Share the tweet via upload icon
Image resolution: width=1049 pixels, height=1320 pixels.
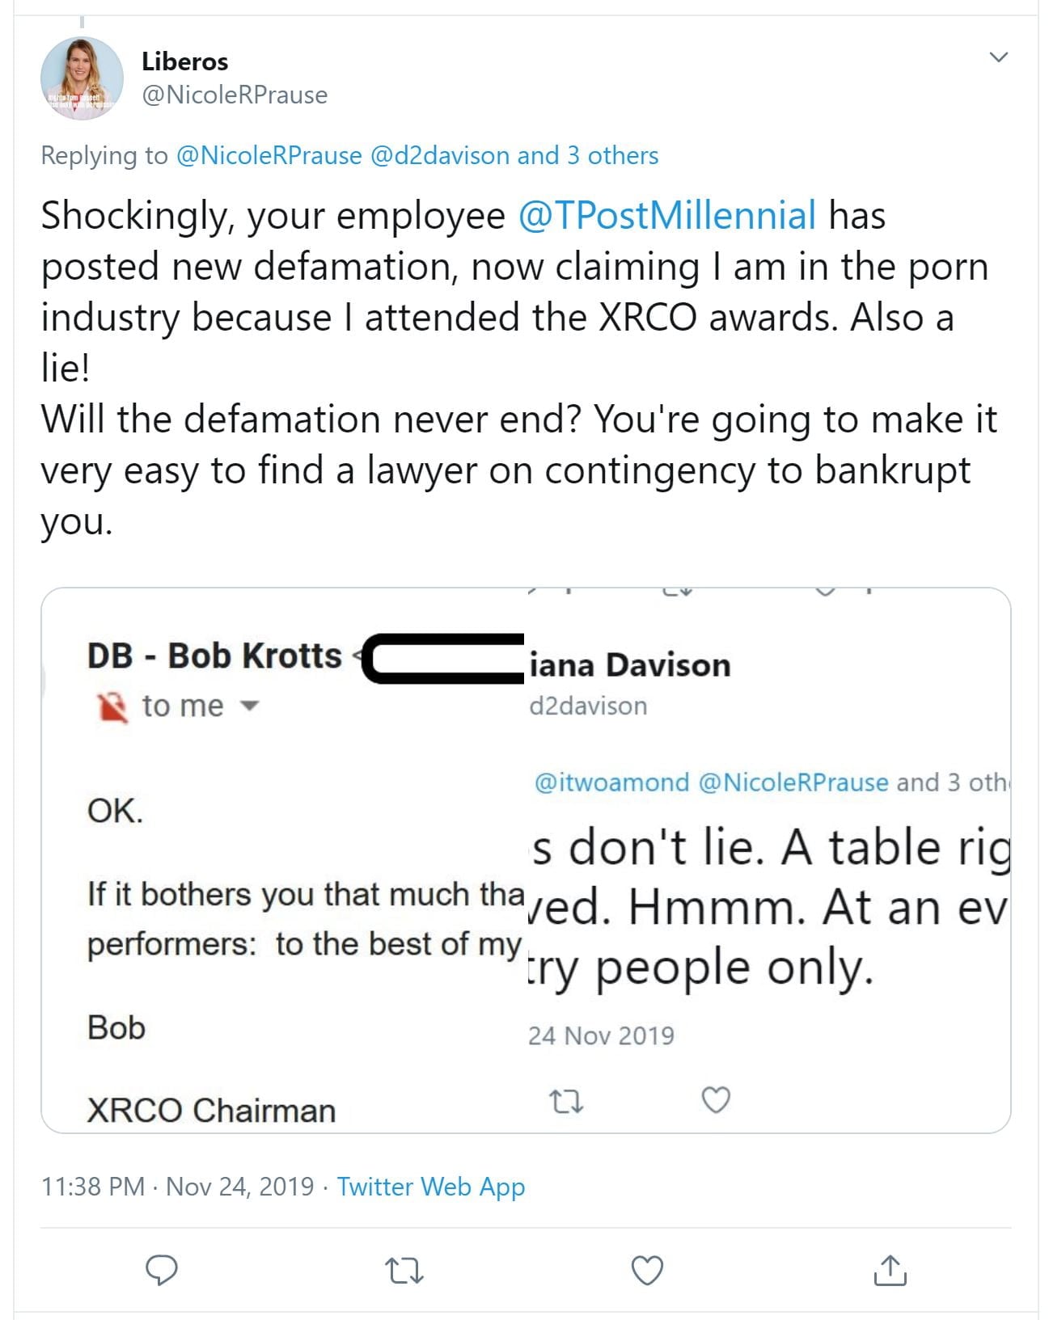(890, 1270)
